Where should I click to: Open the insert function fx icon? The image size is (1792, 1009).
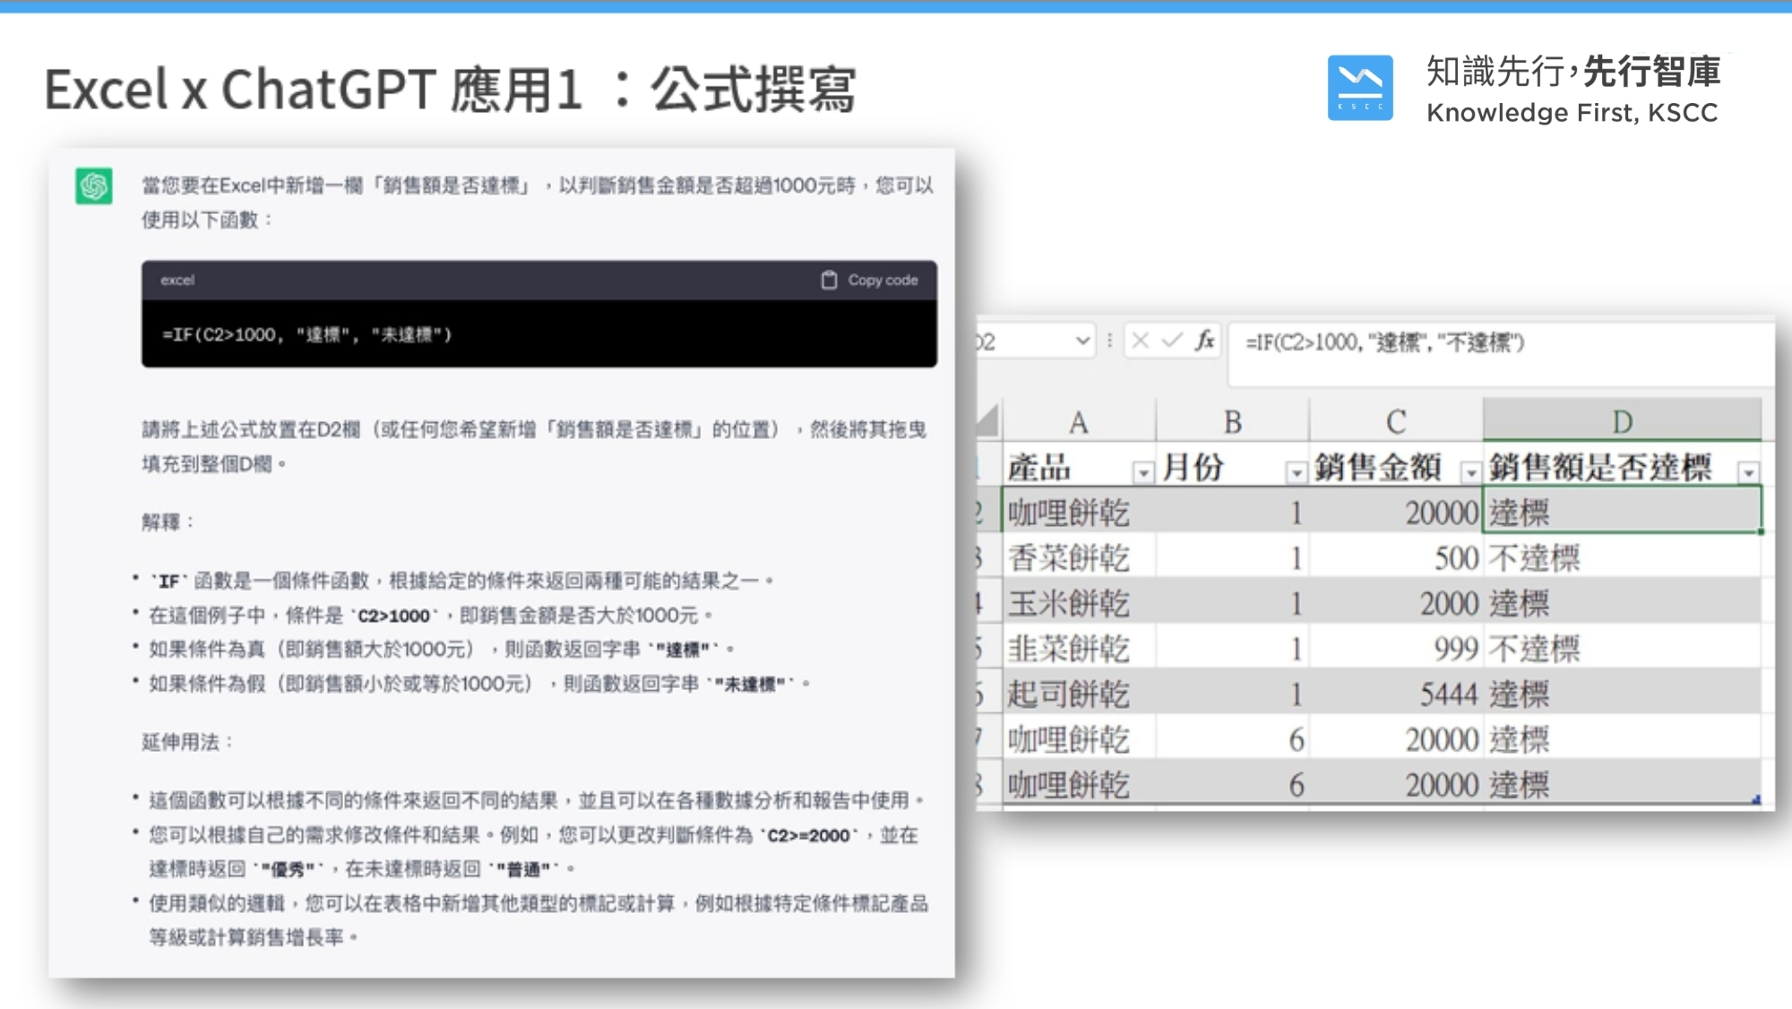pyautogui.click(x=1205, y=341)
